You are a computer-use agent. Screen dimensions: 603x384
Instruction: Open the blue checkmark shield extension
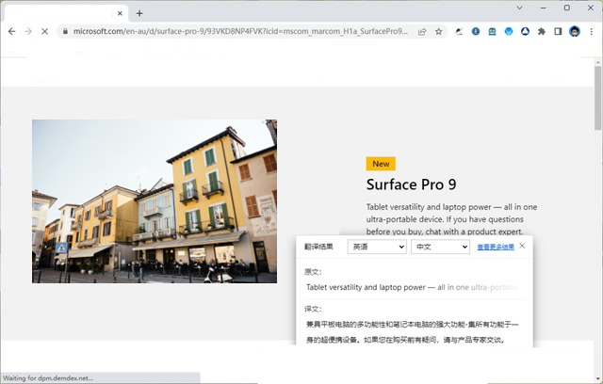(509, 31)
